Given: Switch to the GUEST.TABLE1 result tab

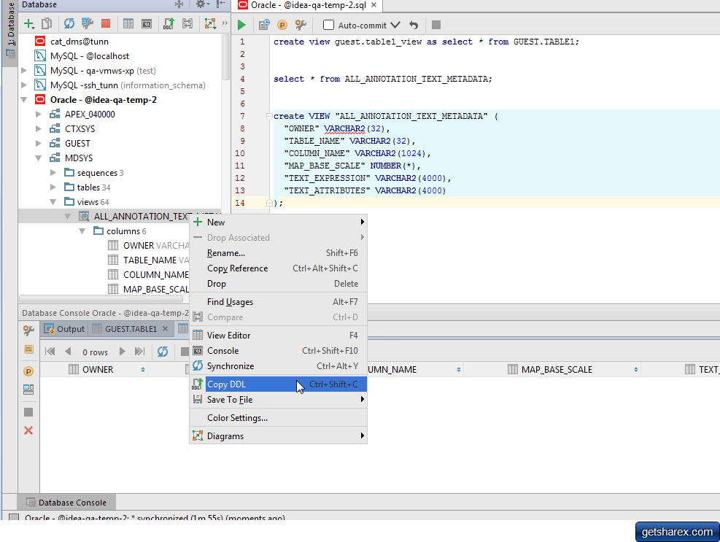Looking at the screenshot, I should tap(131, 329).
